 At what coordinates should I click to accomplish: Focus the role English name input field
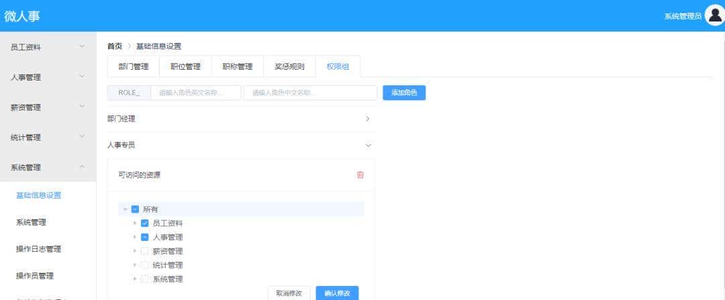(196, 93)
